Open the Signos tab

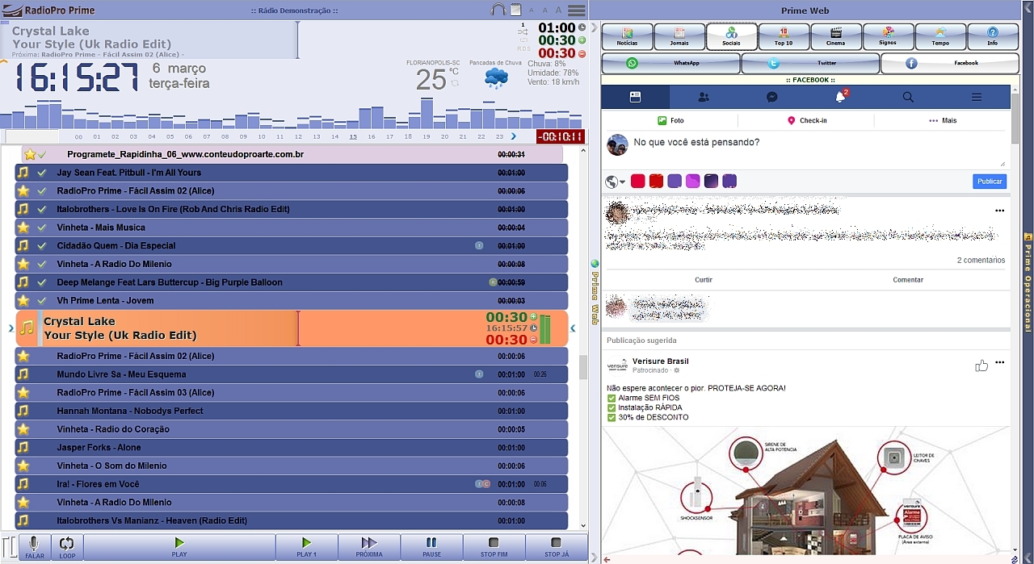888,36
